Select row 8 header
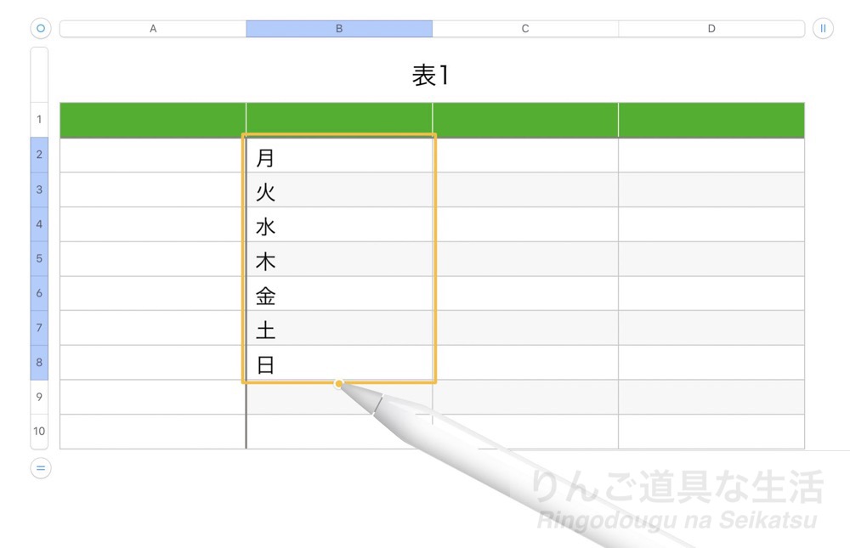Screen dimensions: 850x548 [x=38, y=363]
